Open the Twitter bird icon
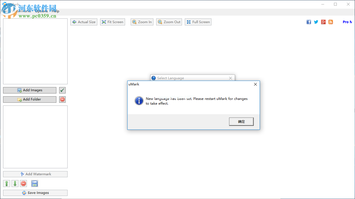The image size is (355, 199). pyautogui.click(x=316, y=22)
